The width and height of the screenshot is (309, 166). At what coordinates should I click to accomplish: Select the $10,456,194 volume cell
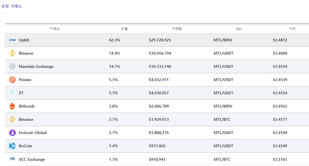point(160,53)
